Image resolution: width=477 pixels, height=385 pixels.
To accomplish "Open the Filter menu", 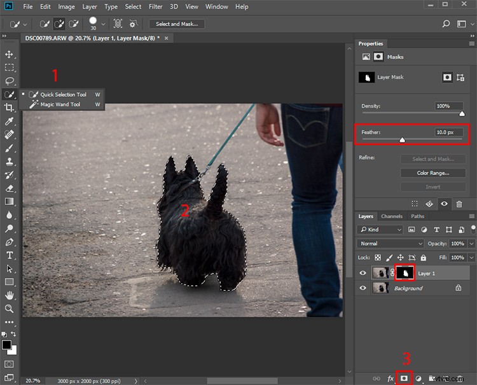I will pyautogui.click(x=155, y=7).
